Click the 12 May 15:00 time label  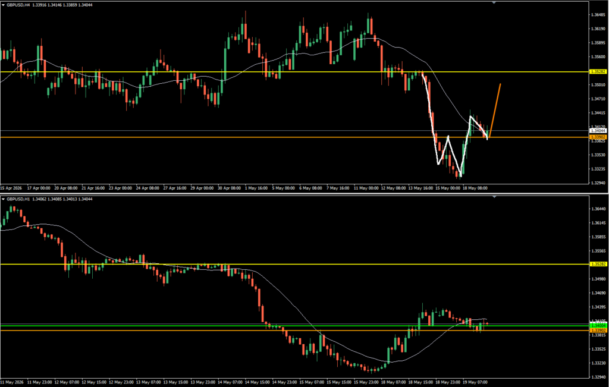click(93, 382)
